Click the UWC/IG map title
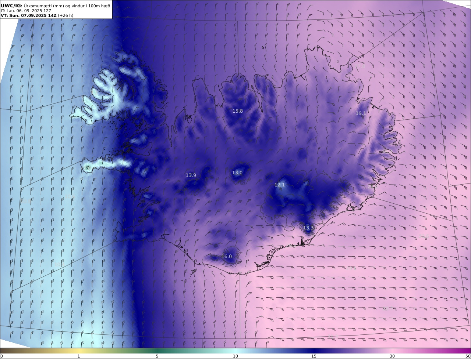Viewport: 471px width, 359px height. tap(55, 6)
